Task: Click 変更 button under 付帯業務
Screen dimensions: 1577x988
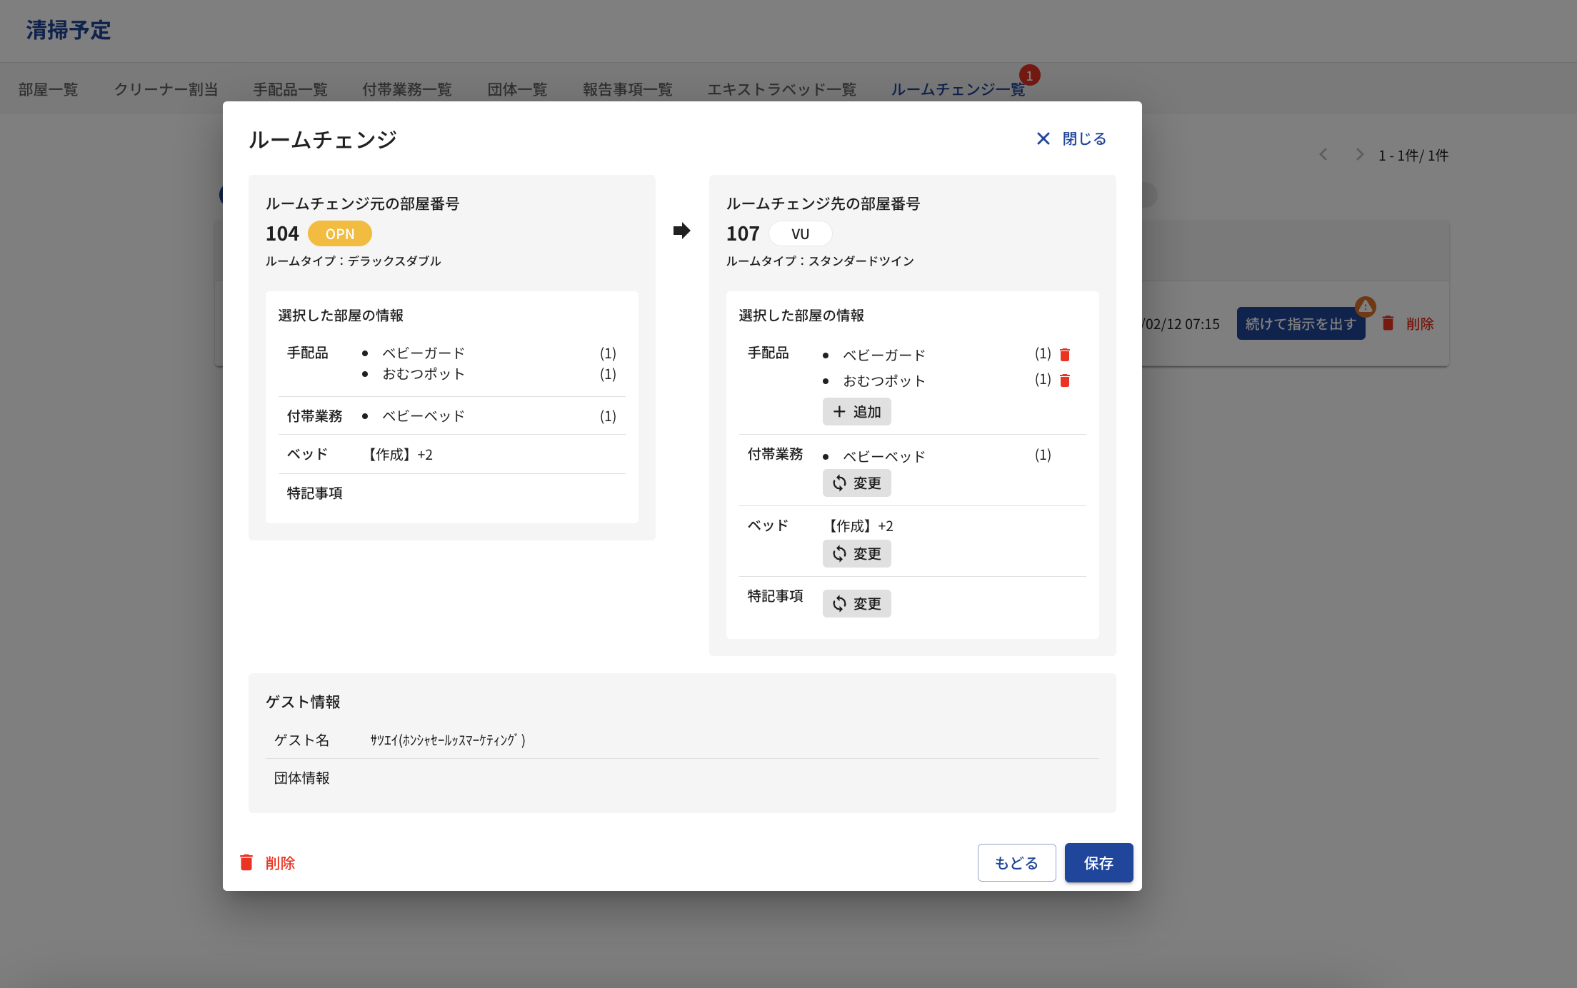Action: [856, 483]
